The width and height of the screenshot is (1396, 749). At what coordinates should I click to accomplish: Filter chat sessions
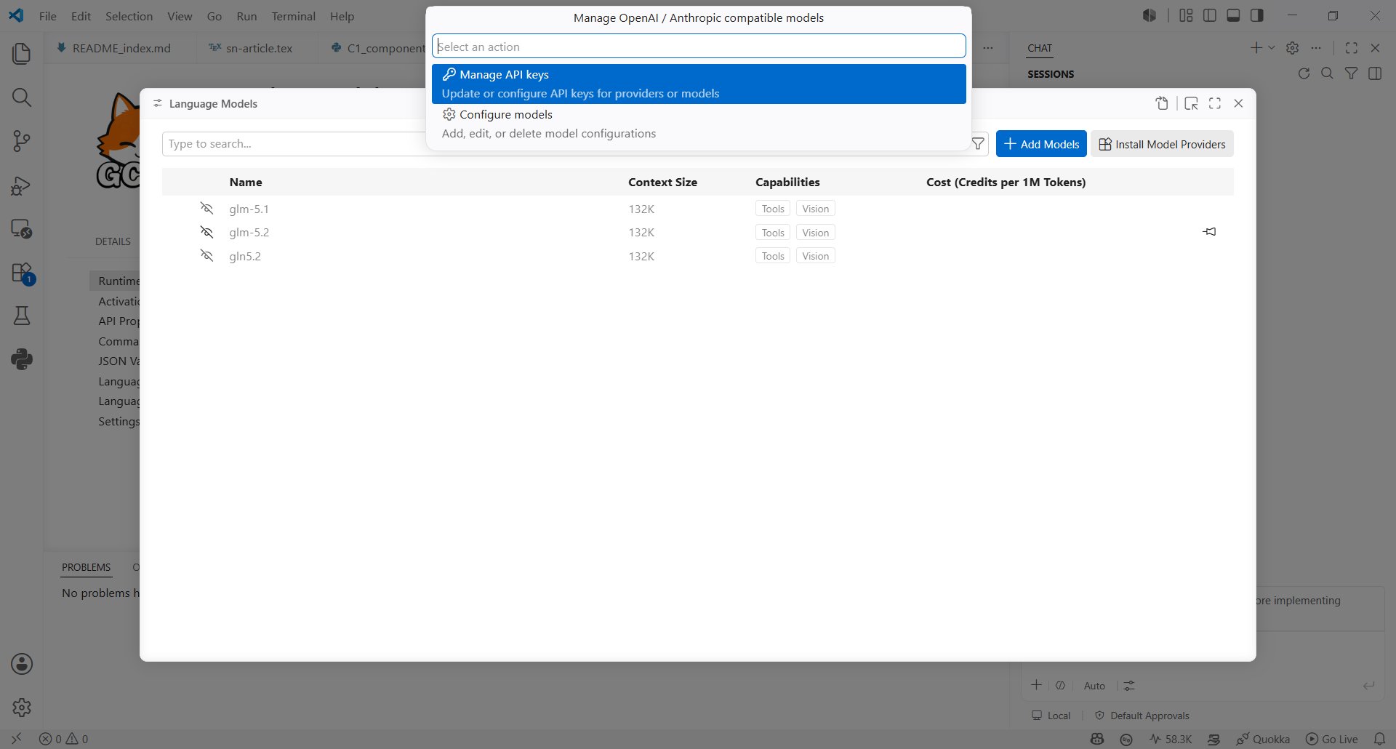coord(1351,73)
